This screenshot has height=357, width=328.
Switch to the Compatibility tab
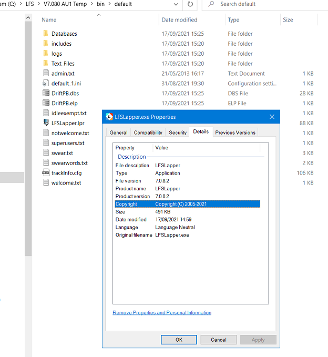click(x=148, y=132)
